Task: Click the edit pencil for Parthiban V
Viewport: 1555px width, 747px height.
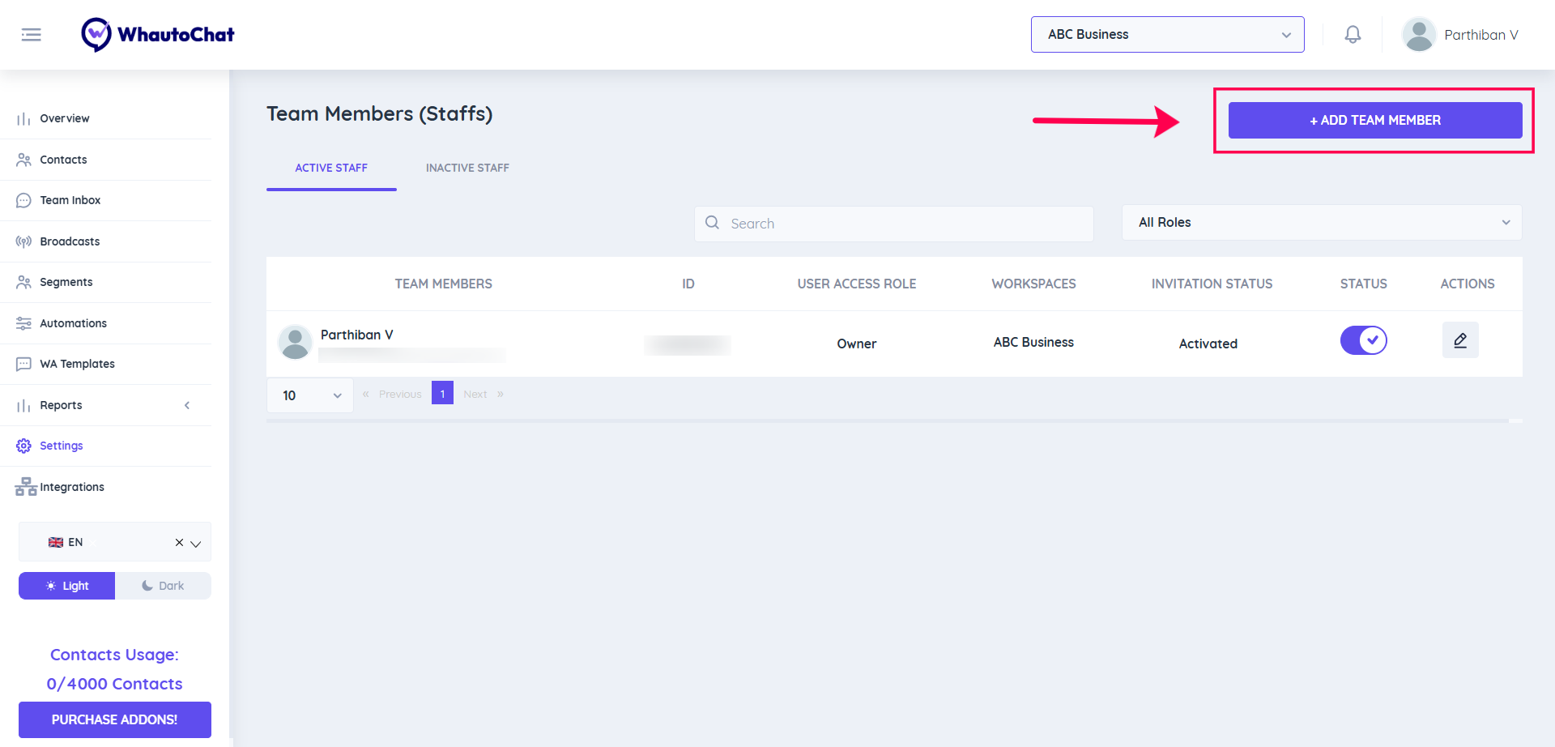Action: coord(1459,340)
